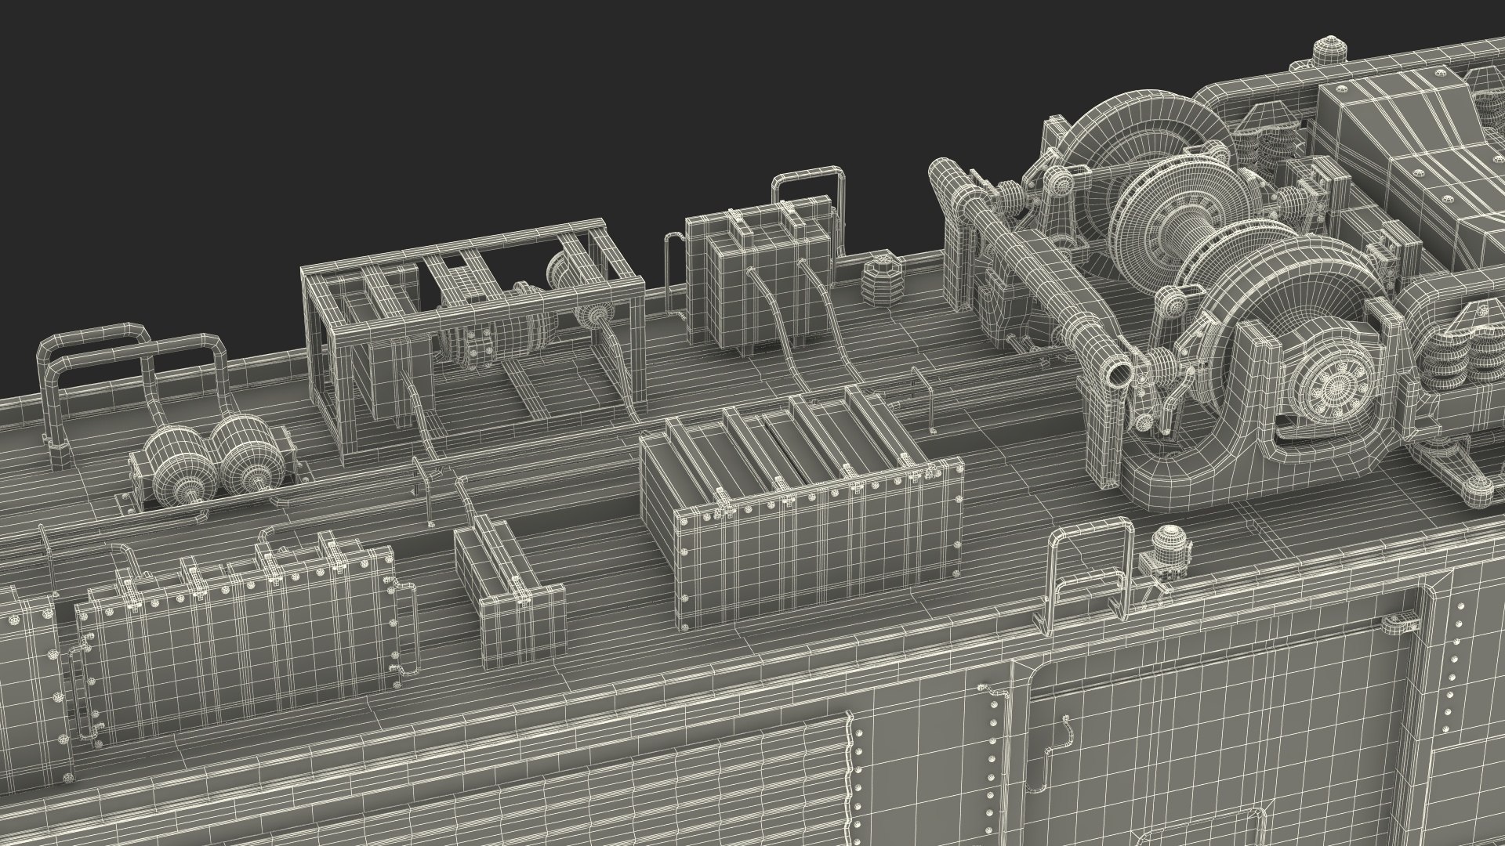Pick the octagonal cap near the battery box
The width and height of the screenshot is (1505, 846).
[882, 279]
